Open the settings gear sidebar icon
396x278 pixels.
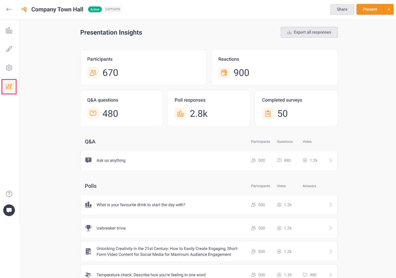[x=9, y=68]
